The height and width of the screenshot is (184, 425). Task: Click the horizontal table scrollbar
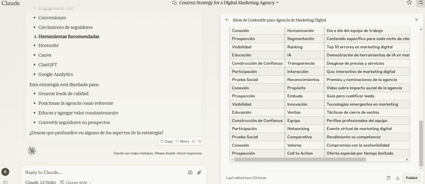(300, 160)
